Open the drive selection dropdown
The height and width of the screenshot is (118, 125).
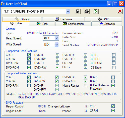click(68, 12)
